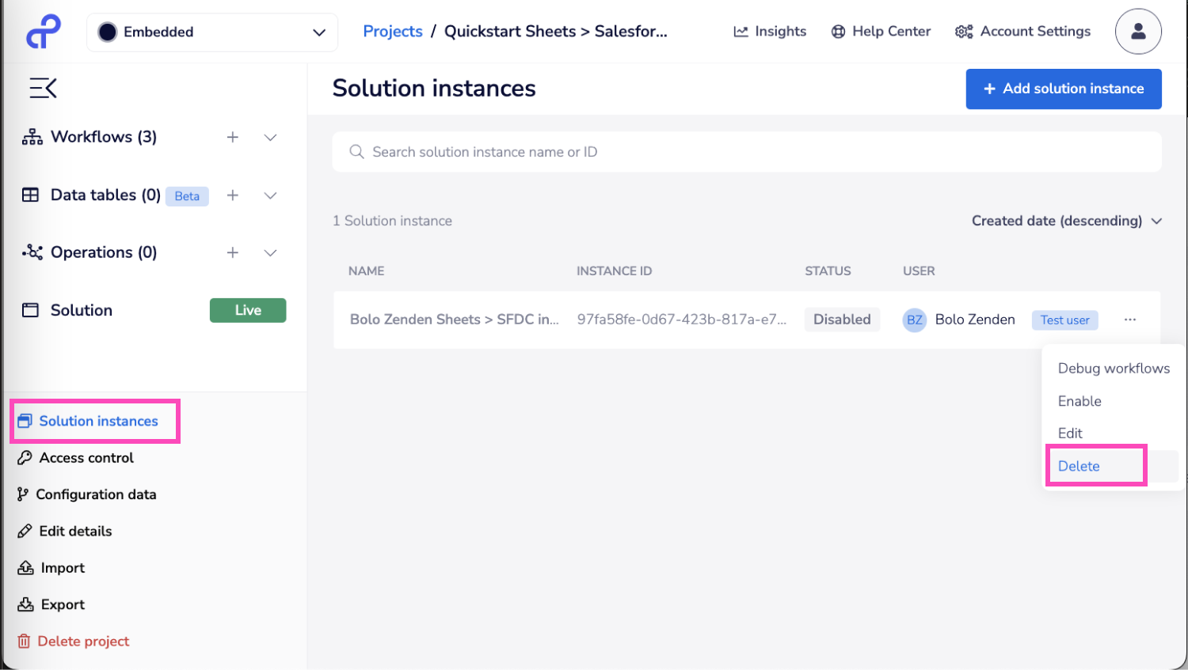
Task: Open Help Center using its lifebuoy icon
Action: [837, 31]
